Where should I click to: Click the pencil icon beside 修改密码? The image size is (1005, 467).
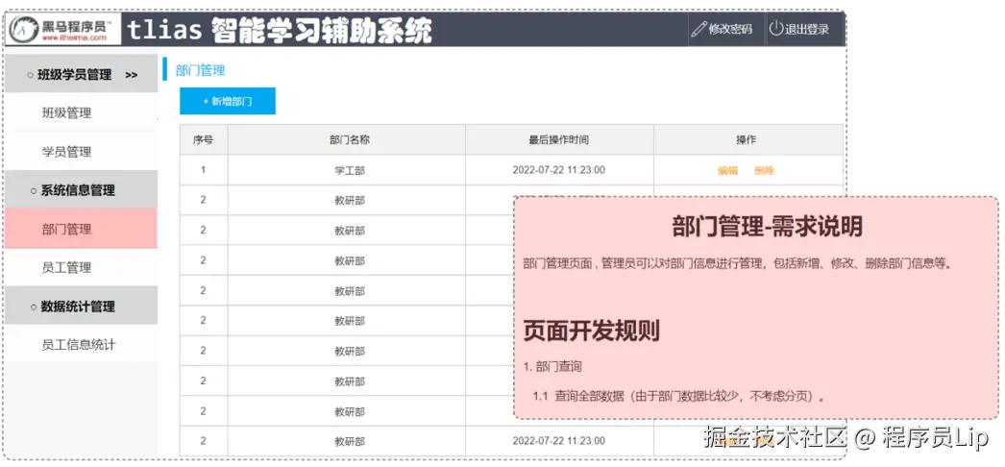click(699, 29)
